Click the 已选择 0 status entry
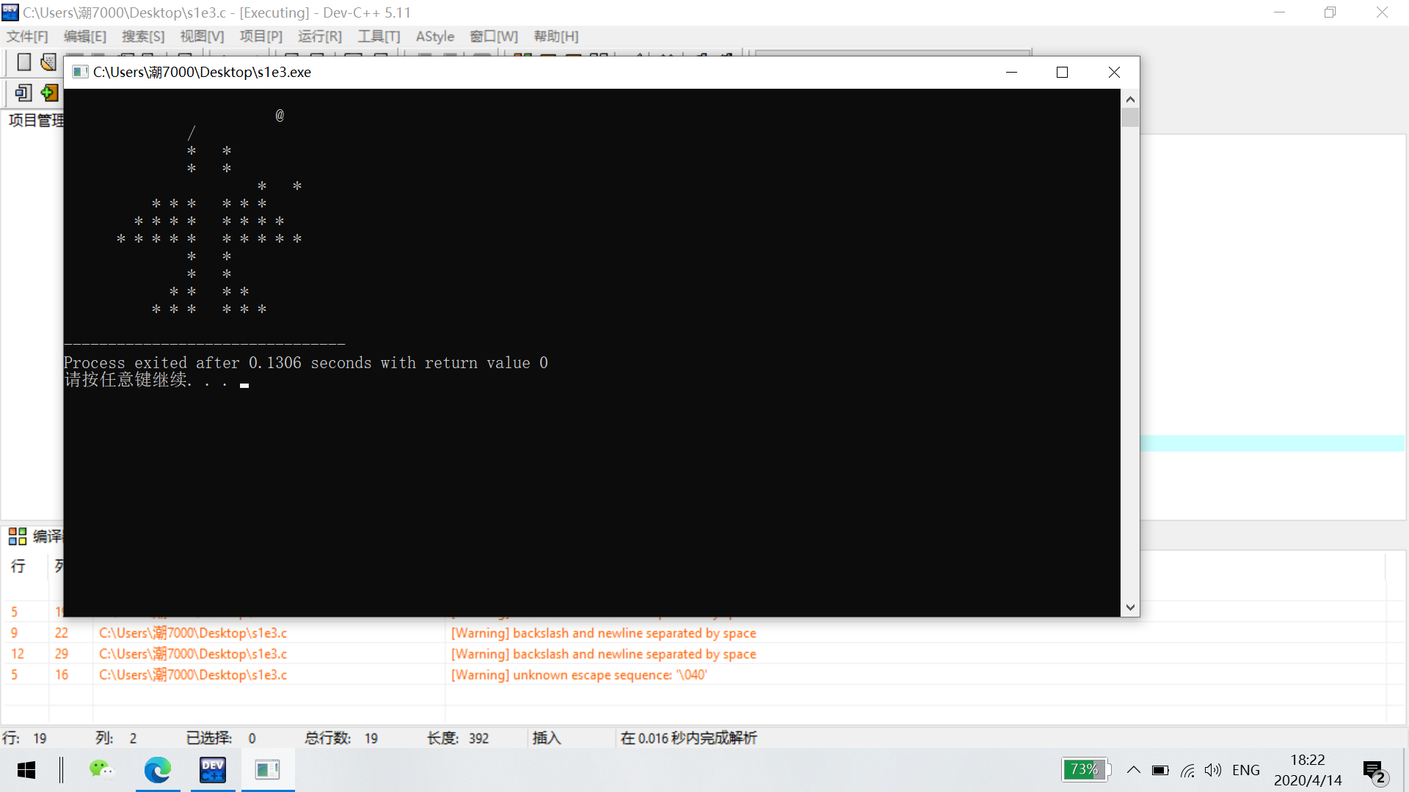The image size is (1409, 792). point(221,738)
